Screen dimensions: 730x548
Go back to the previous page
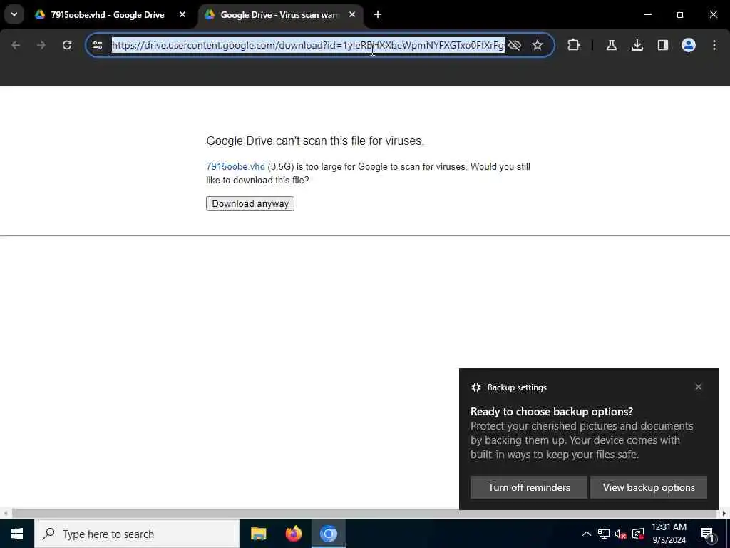16,45
